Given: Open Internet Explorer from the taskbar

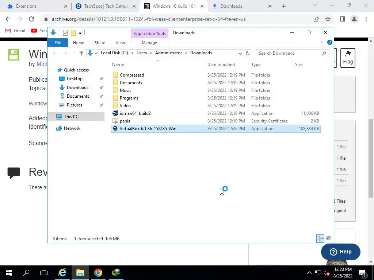Looking at the screenshot, I should (x=62, y=273).
